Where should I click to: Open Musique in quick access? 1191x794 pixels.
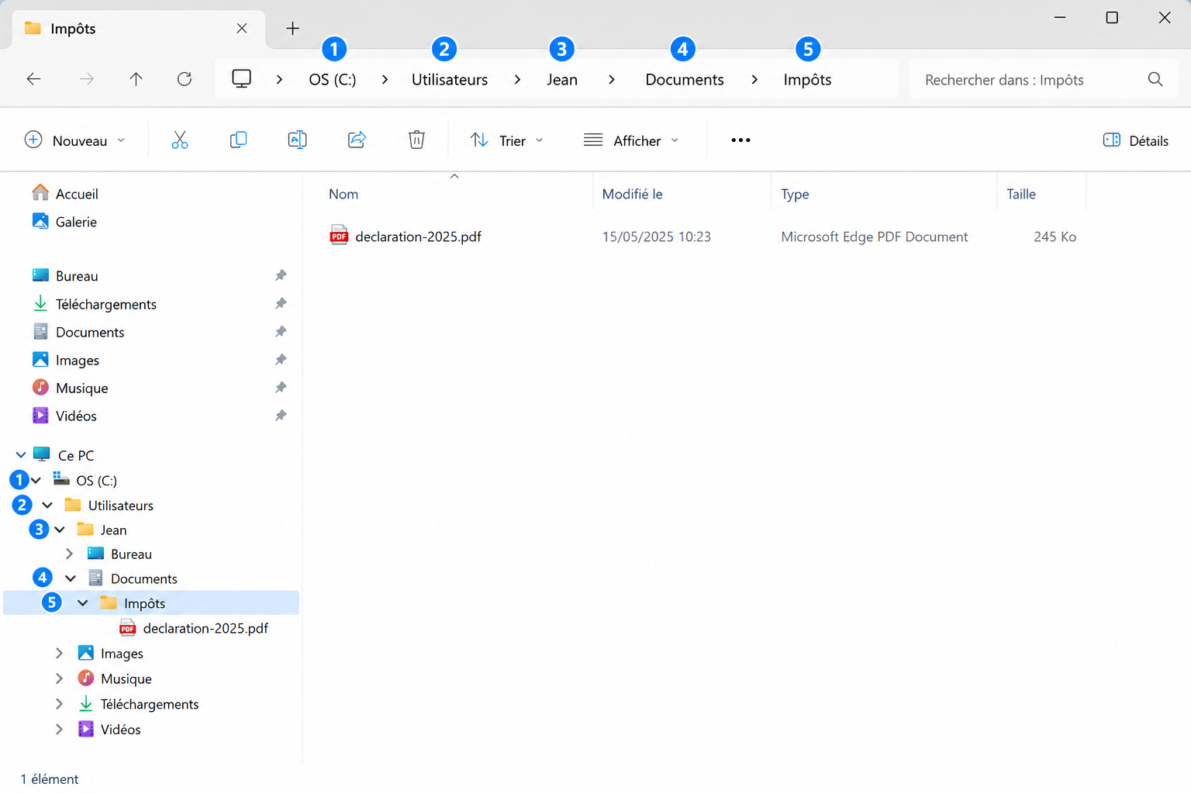[82, 388]
